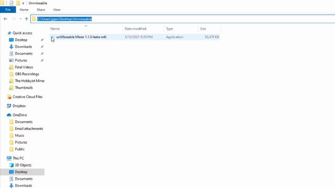Viewport: 335px width, 188px height.
Task: Open Documents under Quick access
Action: pyautogui.click(x=24, y=53)
